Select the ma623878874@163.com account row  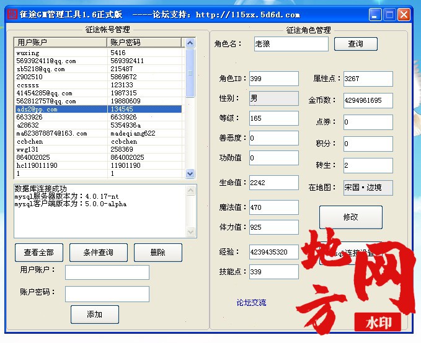pos(99,133)
